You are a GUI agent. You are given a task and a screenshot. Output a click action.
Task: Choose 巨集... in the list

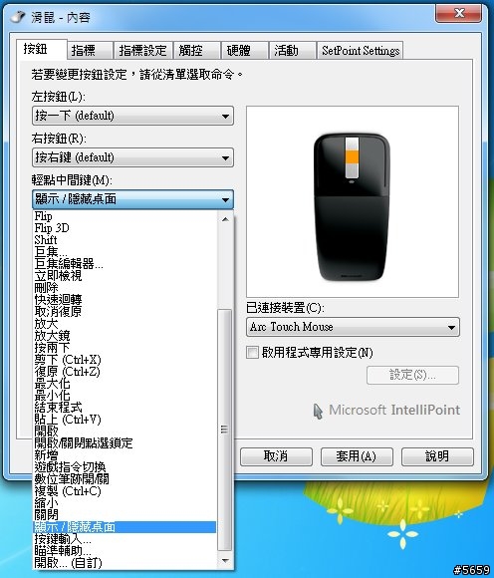pos(124,252)
